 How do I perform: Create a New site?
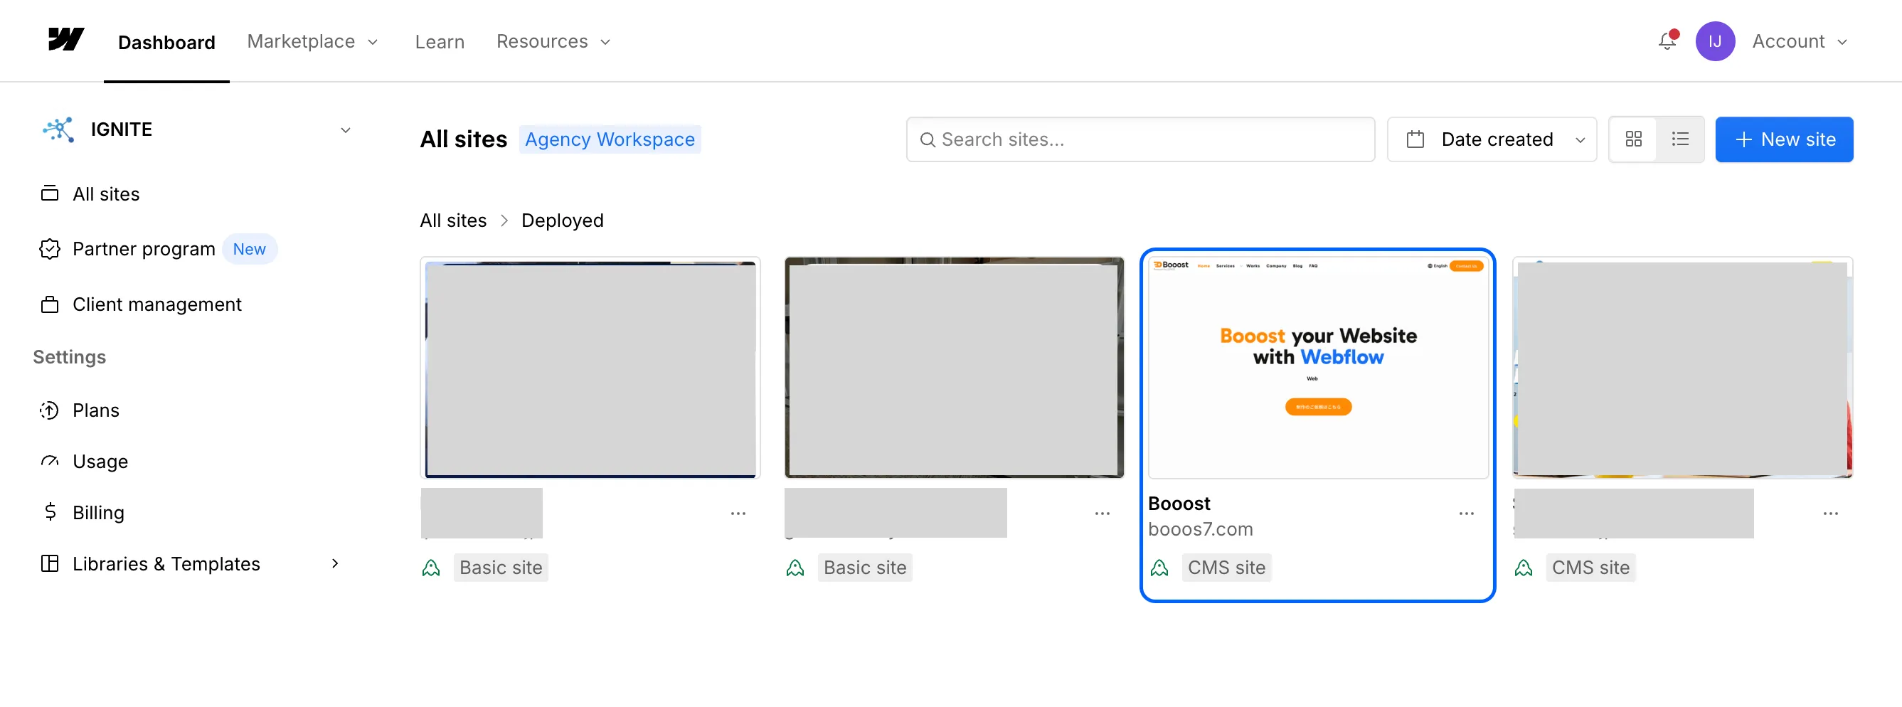point(1784,139)
